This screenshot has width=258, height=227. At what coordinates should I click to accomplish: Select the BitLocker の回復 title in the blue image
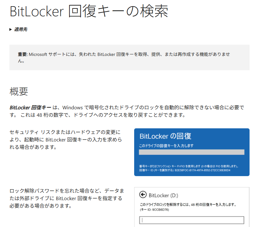pos(165,136)
